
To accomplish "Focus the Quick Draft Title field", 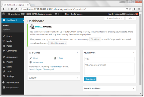I will pyautogui.click(x=109, y=59).
